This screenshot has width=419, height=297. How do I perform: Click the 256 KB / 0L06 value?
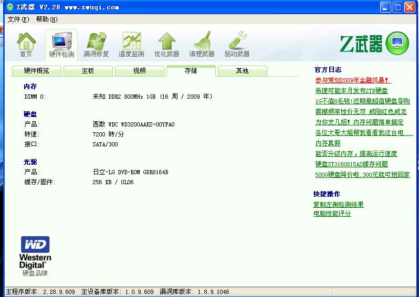point(113,182)
